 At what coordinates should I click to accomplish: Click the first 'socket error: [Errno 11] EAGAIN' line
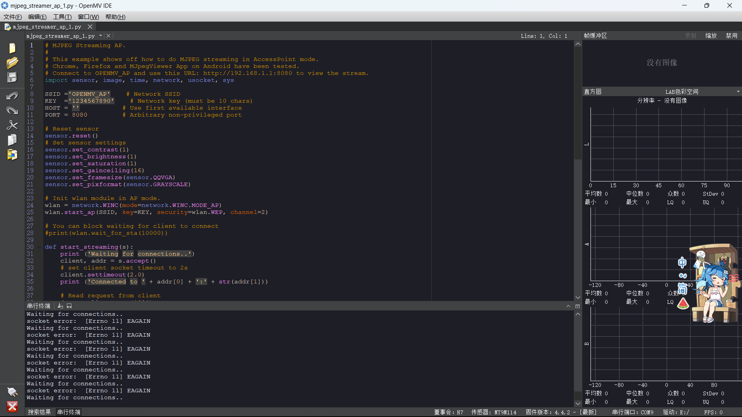pos(88,321)
